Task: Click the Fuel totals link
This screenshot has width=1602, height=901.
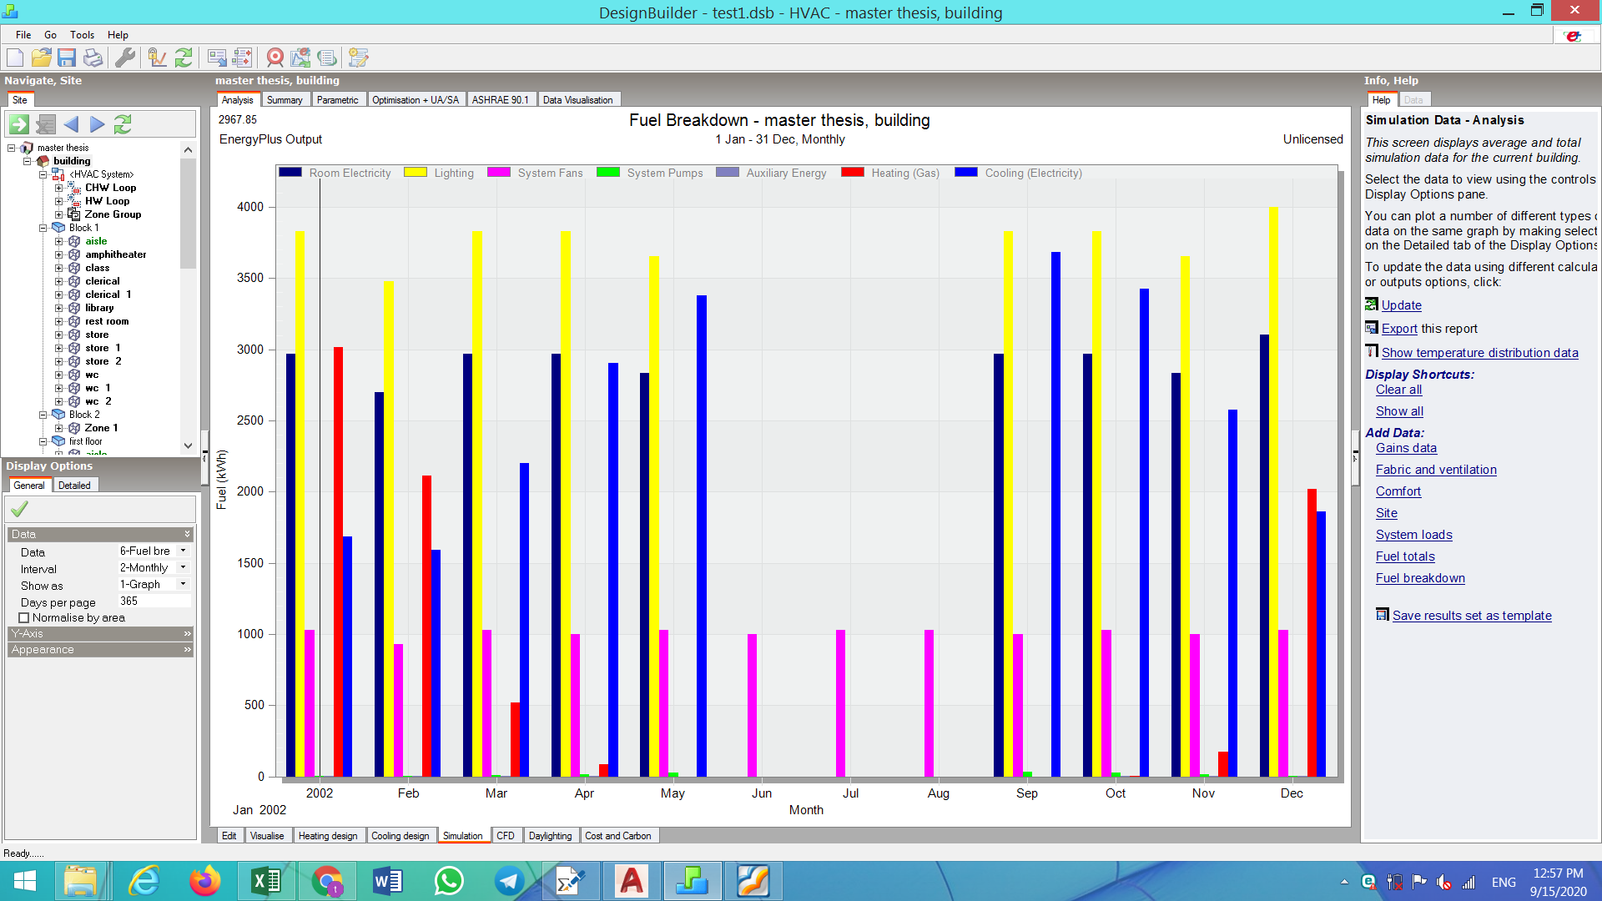Action: pos(1405,556)
